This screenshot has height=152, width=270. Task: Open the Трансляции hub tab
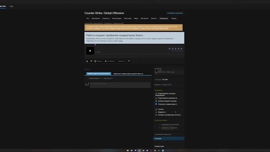(x=127, y=19)
